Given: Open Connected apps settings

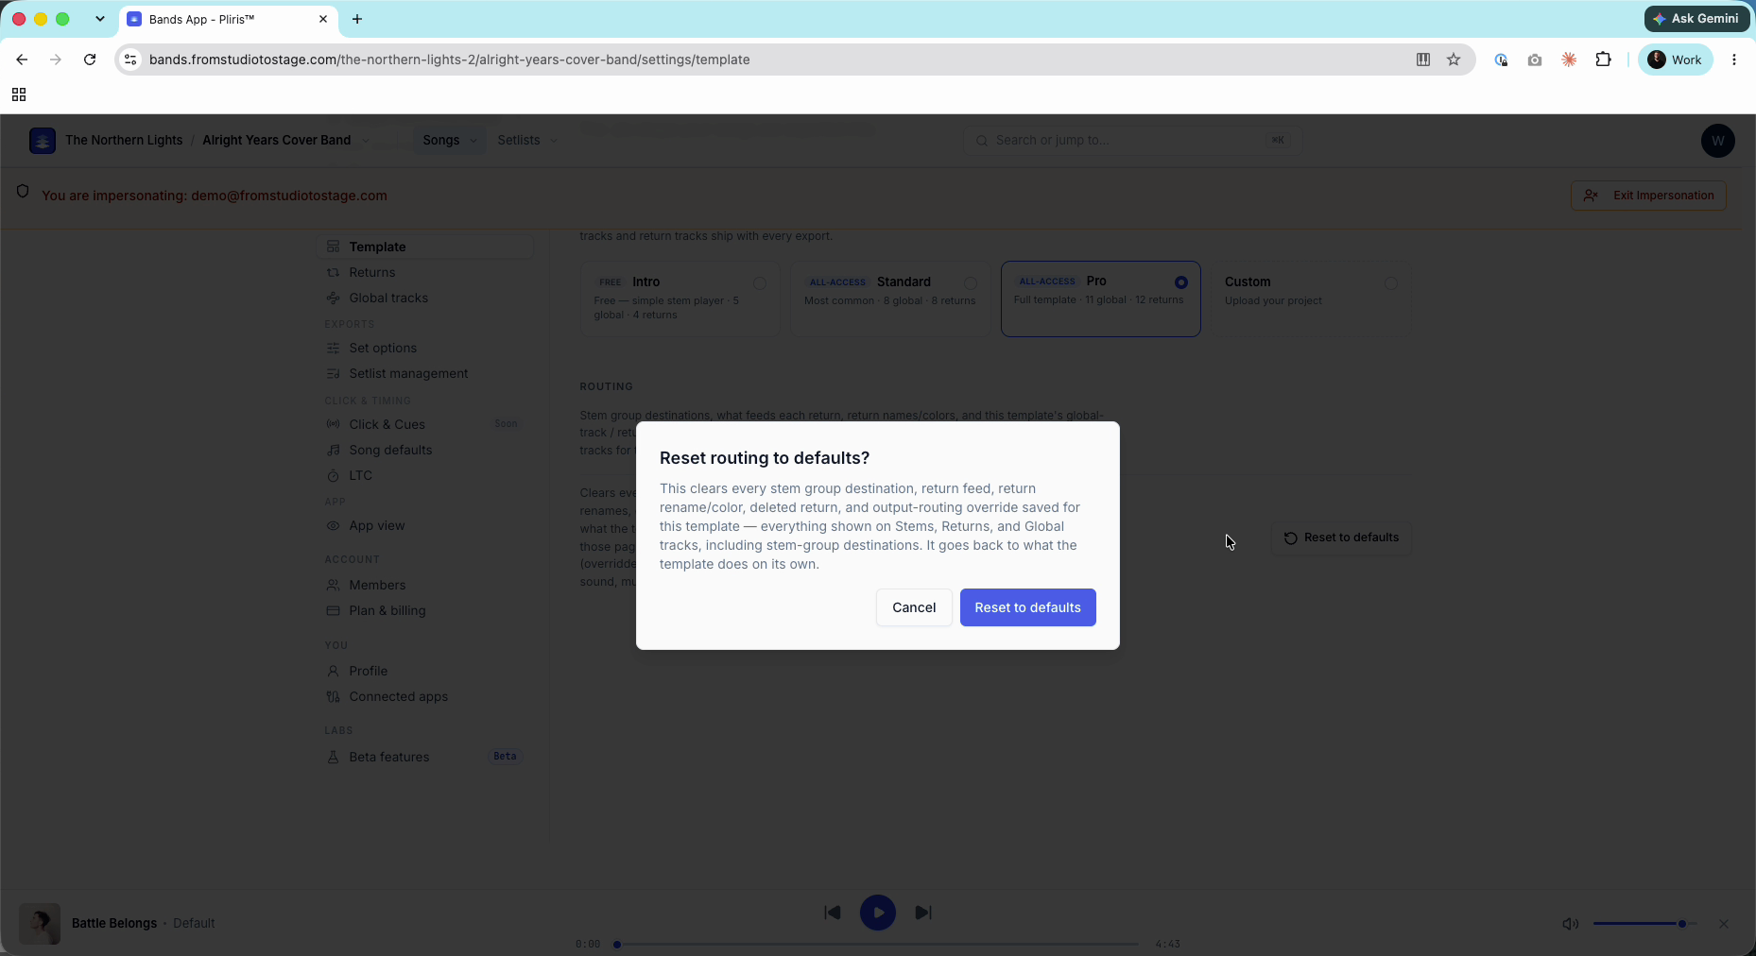Looking at the screenshot, I should [425, 696].
